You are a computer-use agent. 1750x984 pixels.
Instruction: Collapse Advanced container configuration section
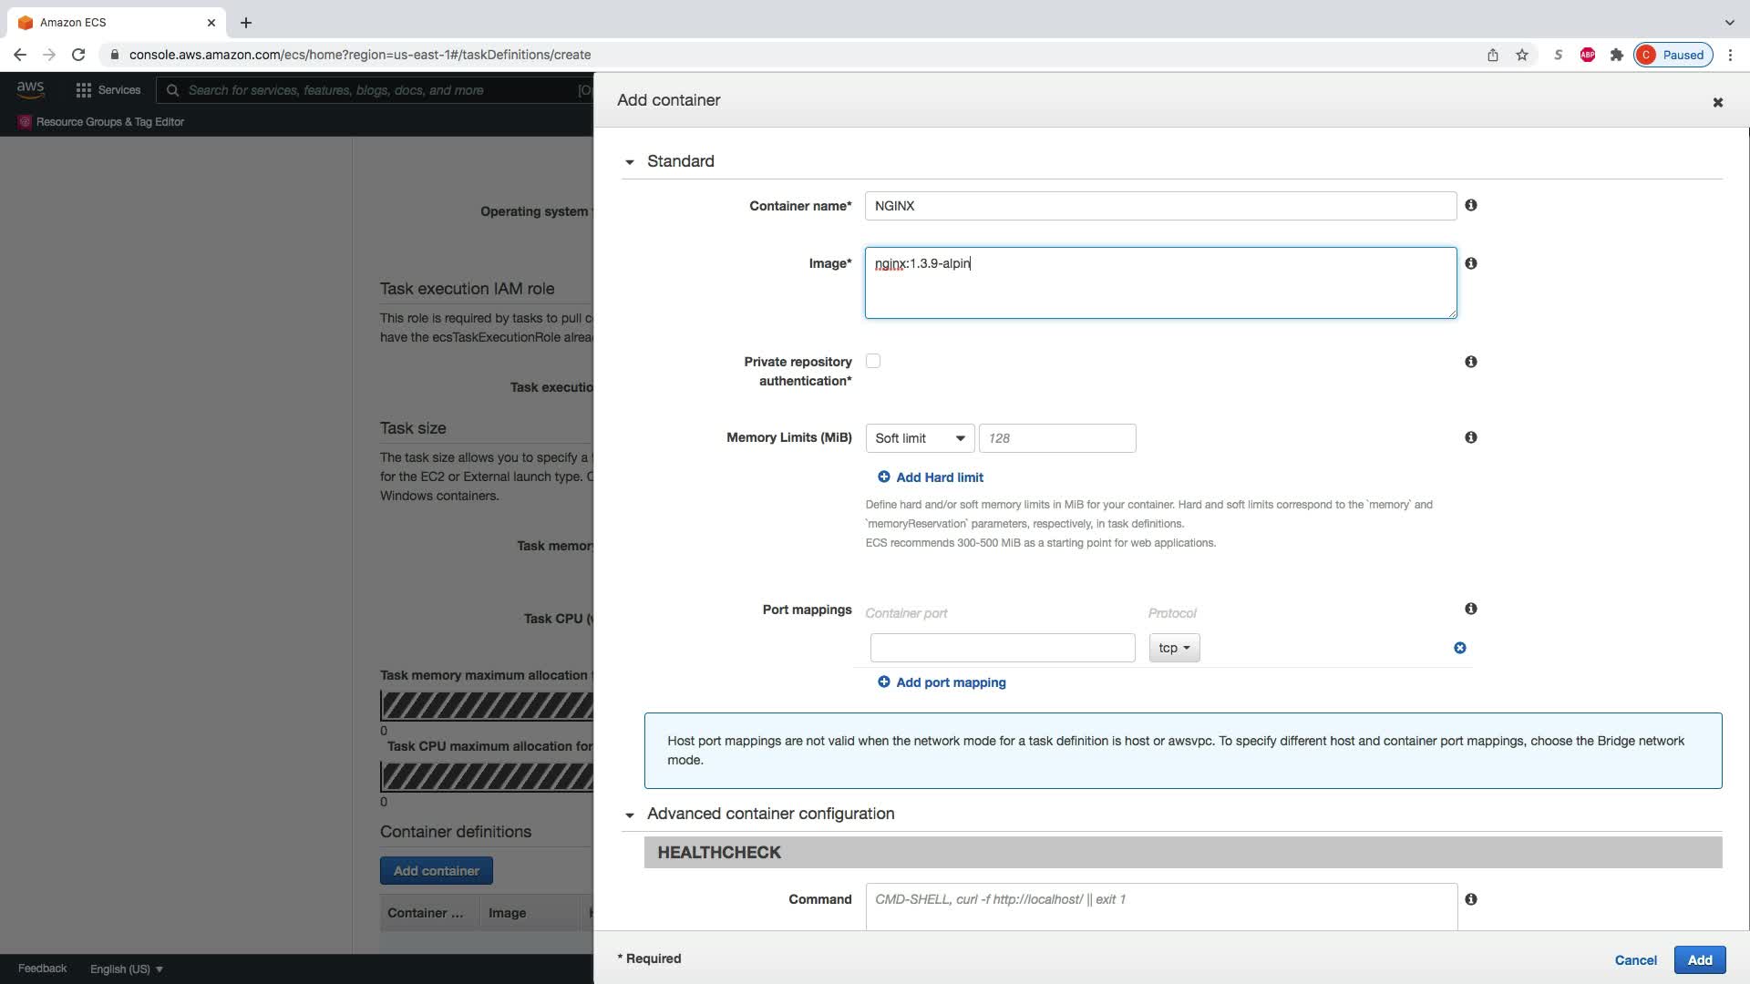point(630,815)
